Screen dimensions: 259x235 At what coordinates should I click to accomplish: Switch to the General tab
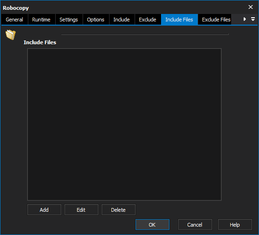[x=14, y=20]
